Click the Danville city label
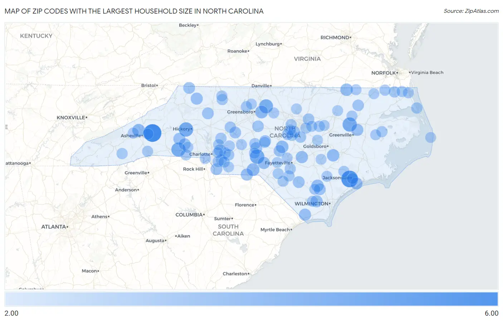 (x=260, y=86)
